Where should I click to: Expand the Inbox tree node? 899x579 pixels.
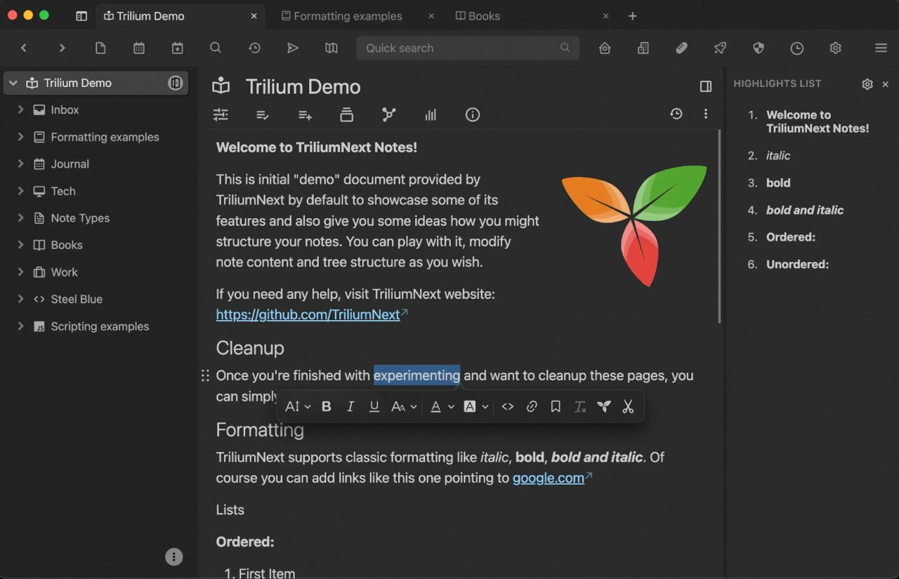pyautogui.click(x=20, y=109)
